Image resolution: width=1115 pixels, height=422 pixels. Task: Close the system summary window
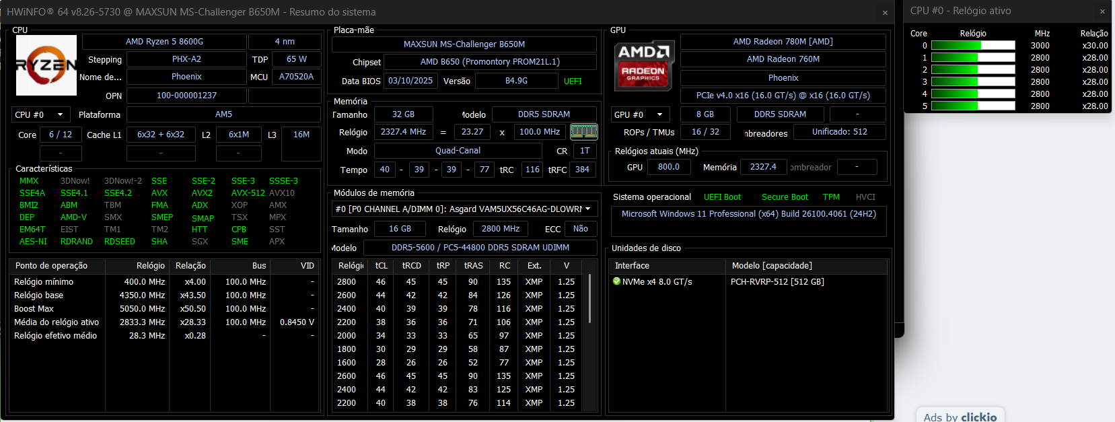pyautogui.click(x=885, y=12)
